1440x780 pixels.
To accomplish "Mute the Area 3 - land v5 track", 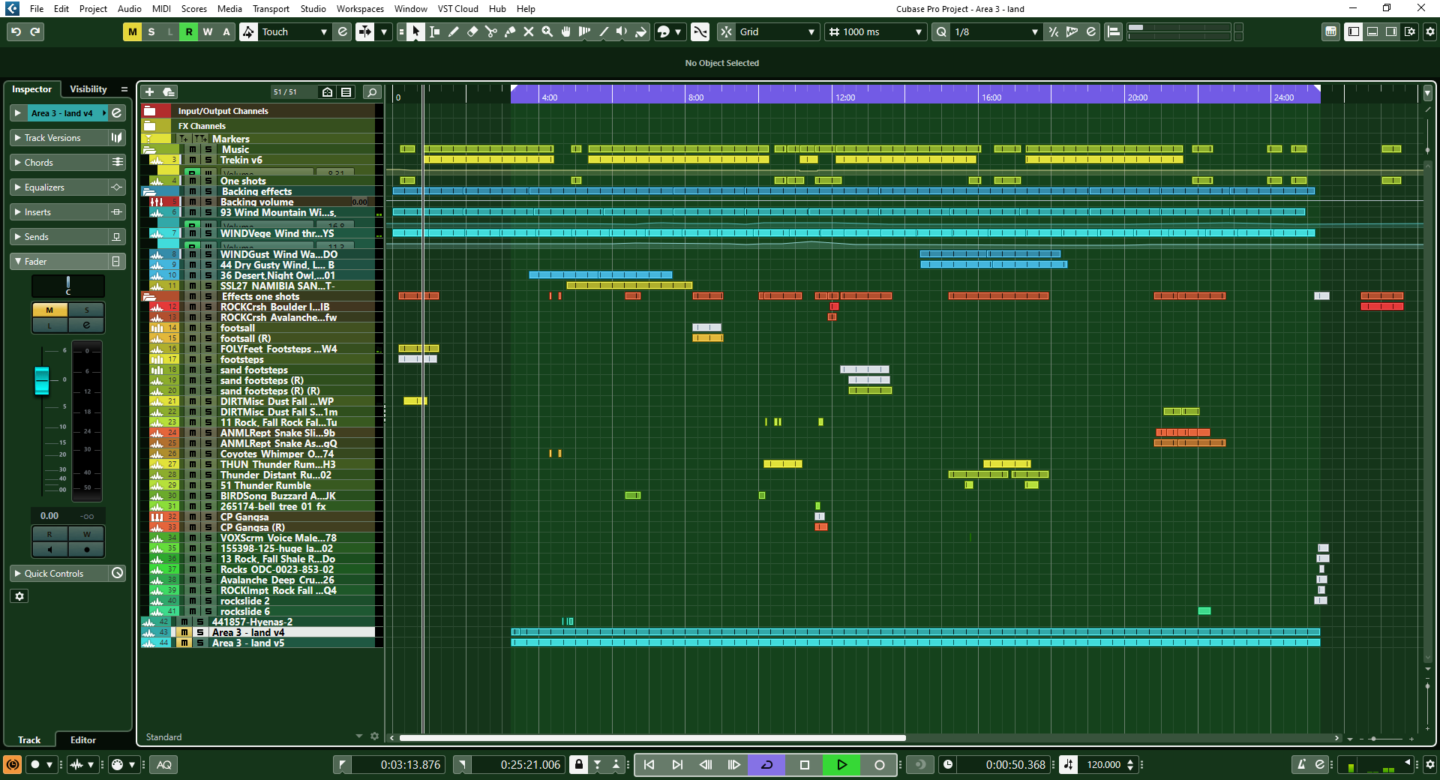I will pos(184,643).
